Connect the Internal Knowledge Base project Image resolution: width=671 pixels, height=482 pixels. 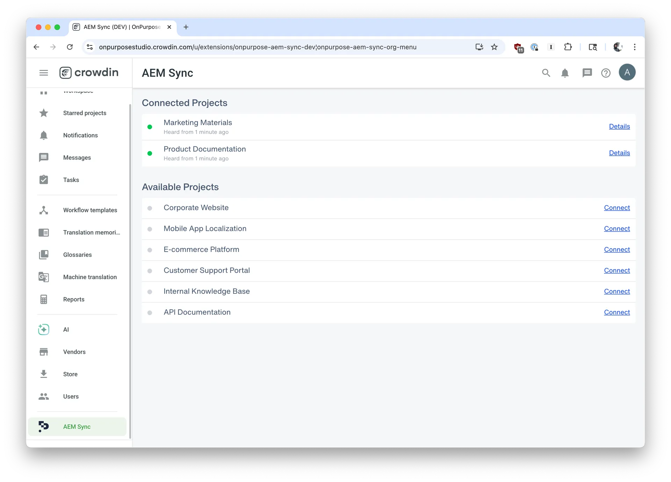(x=617, y=292)
